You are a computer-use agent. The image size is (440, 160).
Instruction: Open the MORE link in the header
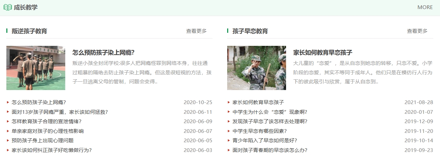tap(425, 7)
